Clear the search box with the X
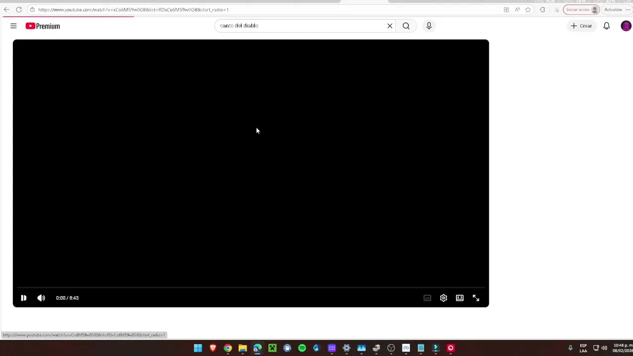The image size is (633, 356). (390, 26)
